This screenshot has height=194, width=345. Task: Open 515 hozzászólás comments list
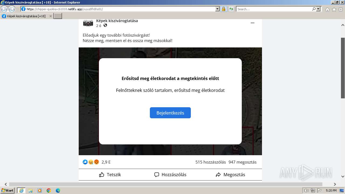pos(211,162)
